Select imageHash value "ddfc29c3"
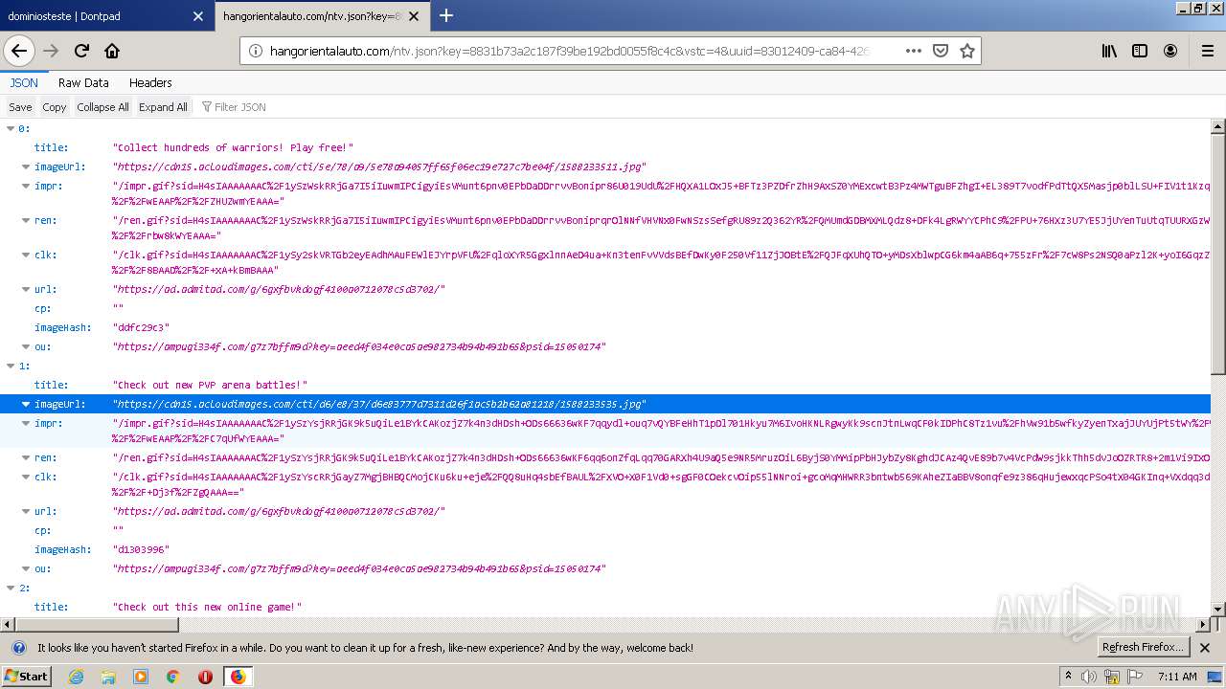This screenshot has height=689, width=1226. click(141, 327)
